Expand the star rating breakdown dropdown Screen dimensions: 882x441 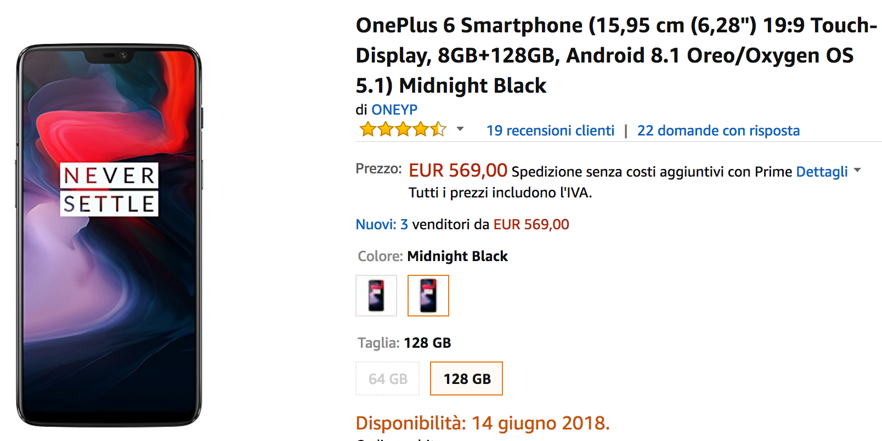(460, 129)
